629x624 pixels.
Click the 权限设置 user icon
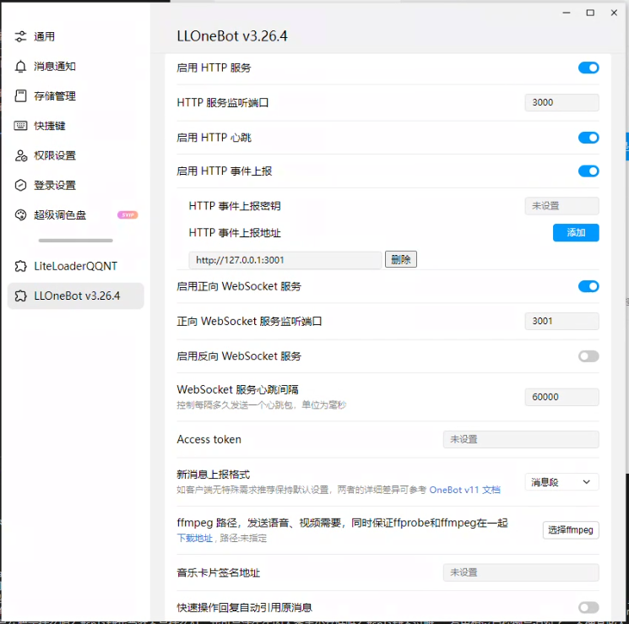click(20, 155)
